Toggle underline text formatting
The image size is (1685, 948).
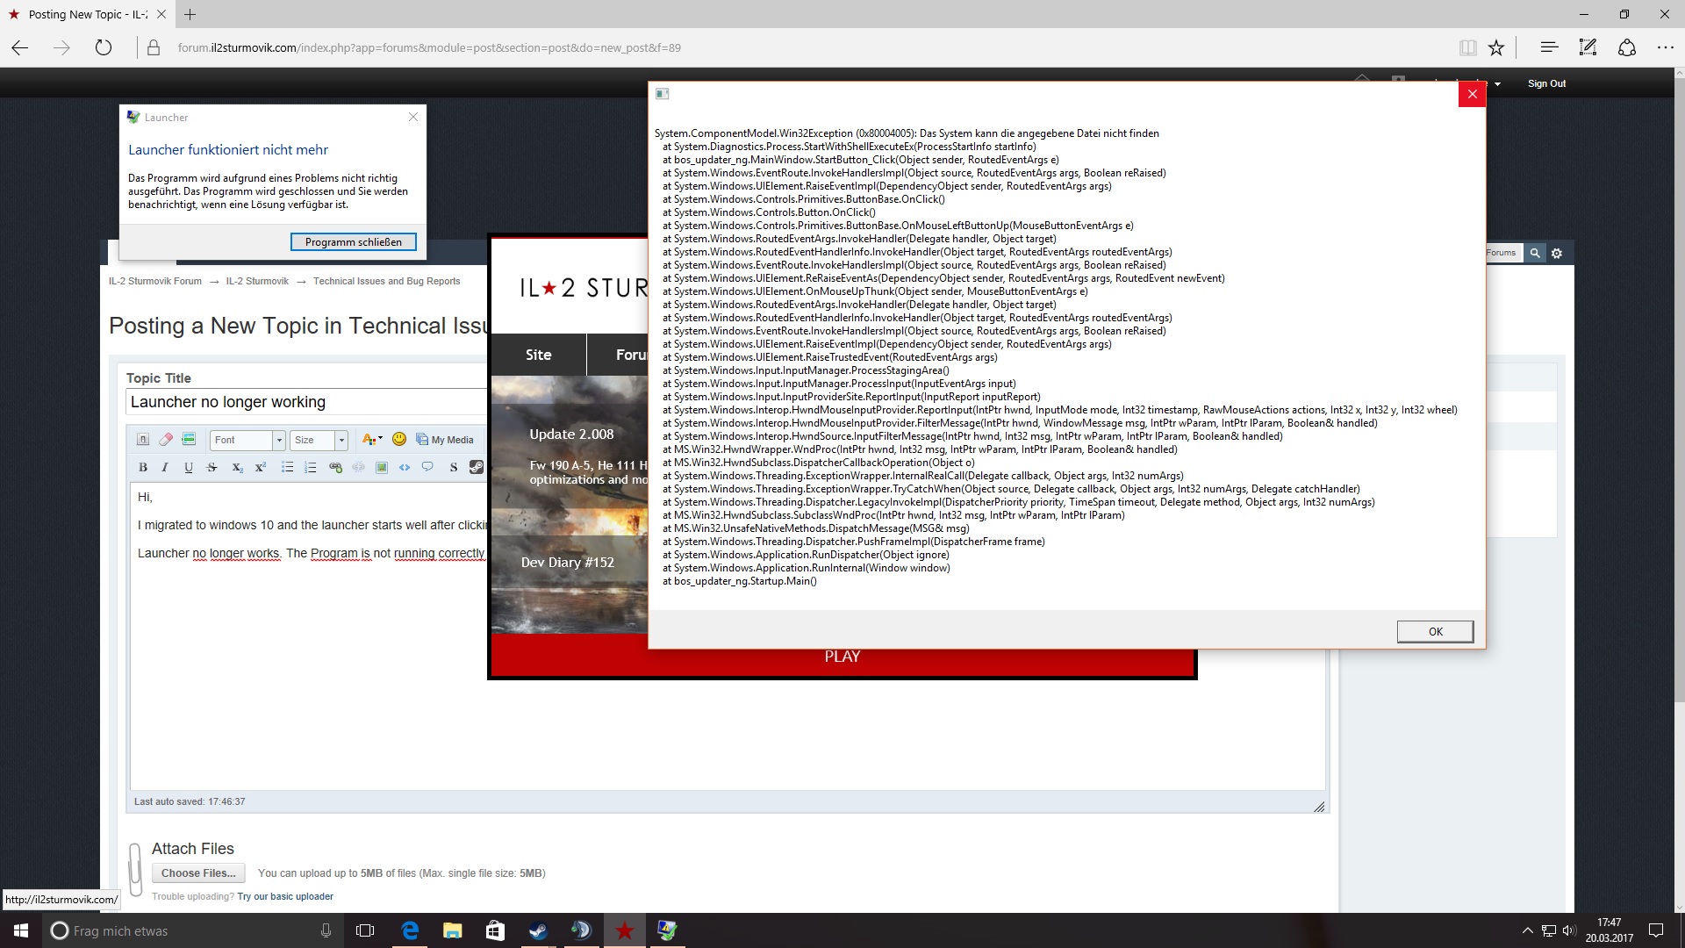tap(189, 468)
